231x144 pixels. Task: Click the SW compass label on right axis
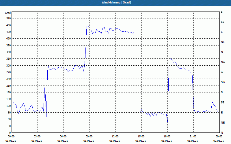(223, 82)
